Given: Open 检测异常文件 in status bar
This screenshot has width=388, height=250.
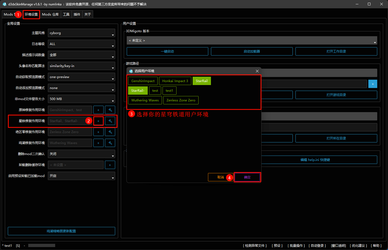Looking at the screenshot, I should [255, 246].
